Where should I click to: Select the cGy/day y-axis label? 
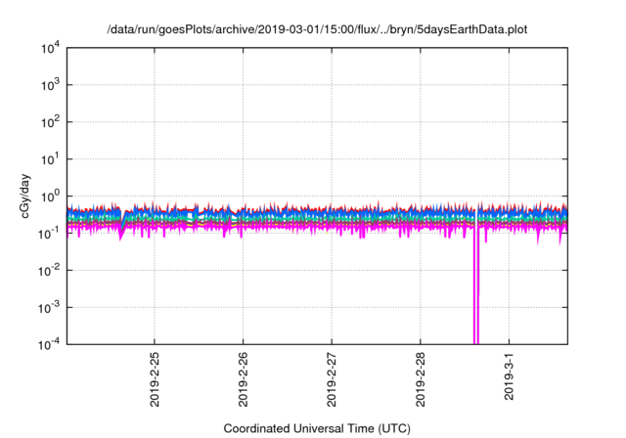point(25,196)
